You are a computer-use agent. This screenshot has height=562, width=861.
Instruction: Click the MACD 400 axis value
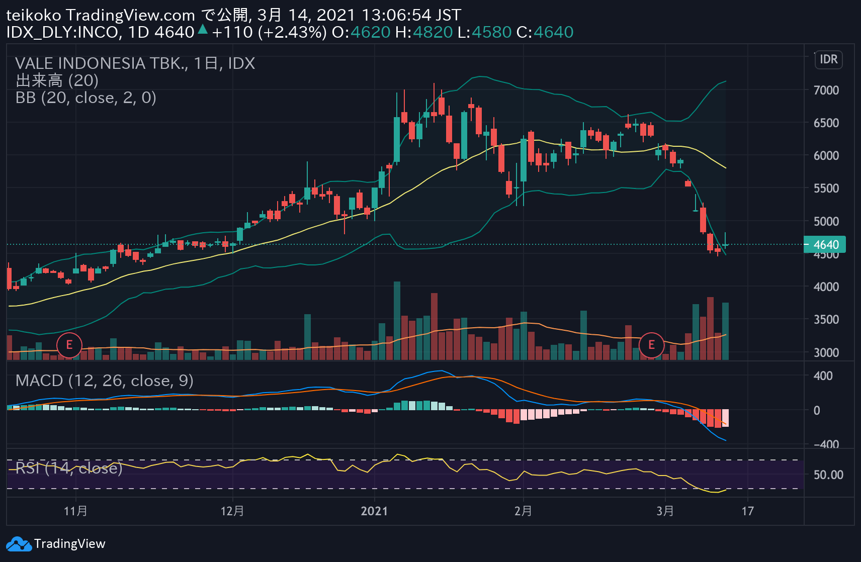tap(823, 376)
